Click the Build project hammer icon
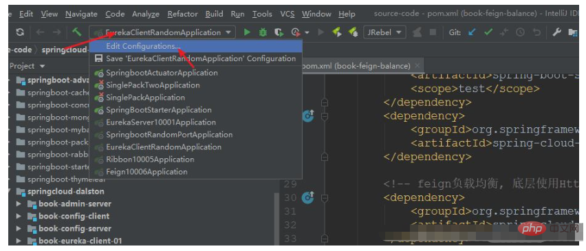 click(x=77, y=32)
